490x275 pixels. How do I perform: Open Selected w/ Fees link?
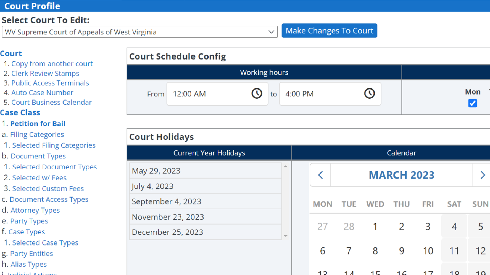click(39, 178)
